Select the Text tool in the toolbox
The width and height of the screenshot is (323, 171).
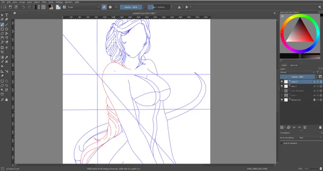7,15
